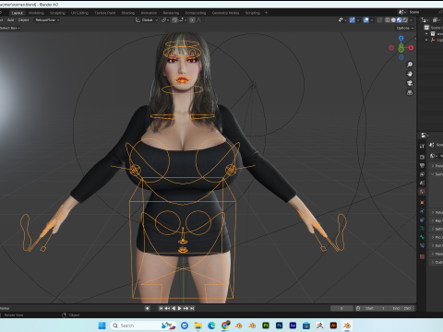Play the animation in the timeline
Screen dimensions: 443x332
(x=180, y=308)
